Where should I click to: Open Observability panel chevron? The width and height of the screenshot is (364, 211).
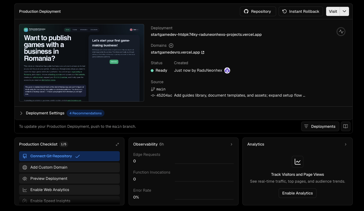[x=231, y=144]
